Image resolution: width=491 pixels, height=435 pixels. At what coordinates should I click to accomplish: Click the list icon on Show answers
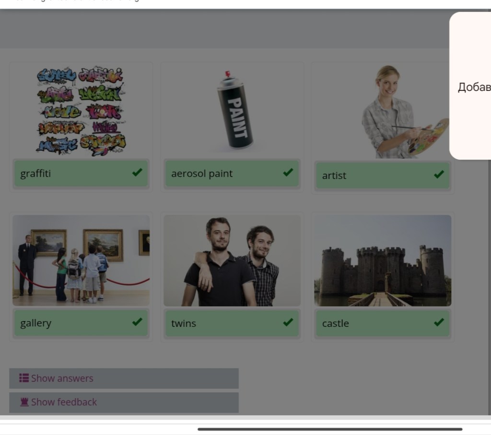pyautogui.click(x=23, y=378)
